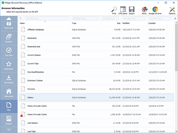Click the Type column filter field
Viewport: 178px width, 133px height.
pos(85,18)
